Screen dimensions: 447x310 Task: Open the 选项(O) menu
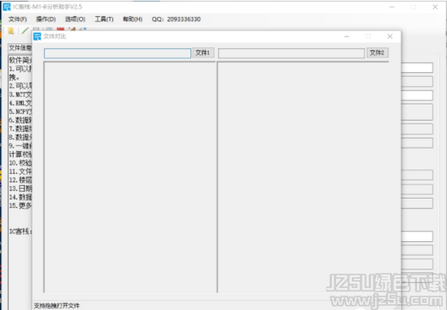click(75, 19)
